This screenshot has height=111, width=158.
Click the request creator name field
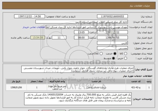coord(87,27)
